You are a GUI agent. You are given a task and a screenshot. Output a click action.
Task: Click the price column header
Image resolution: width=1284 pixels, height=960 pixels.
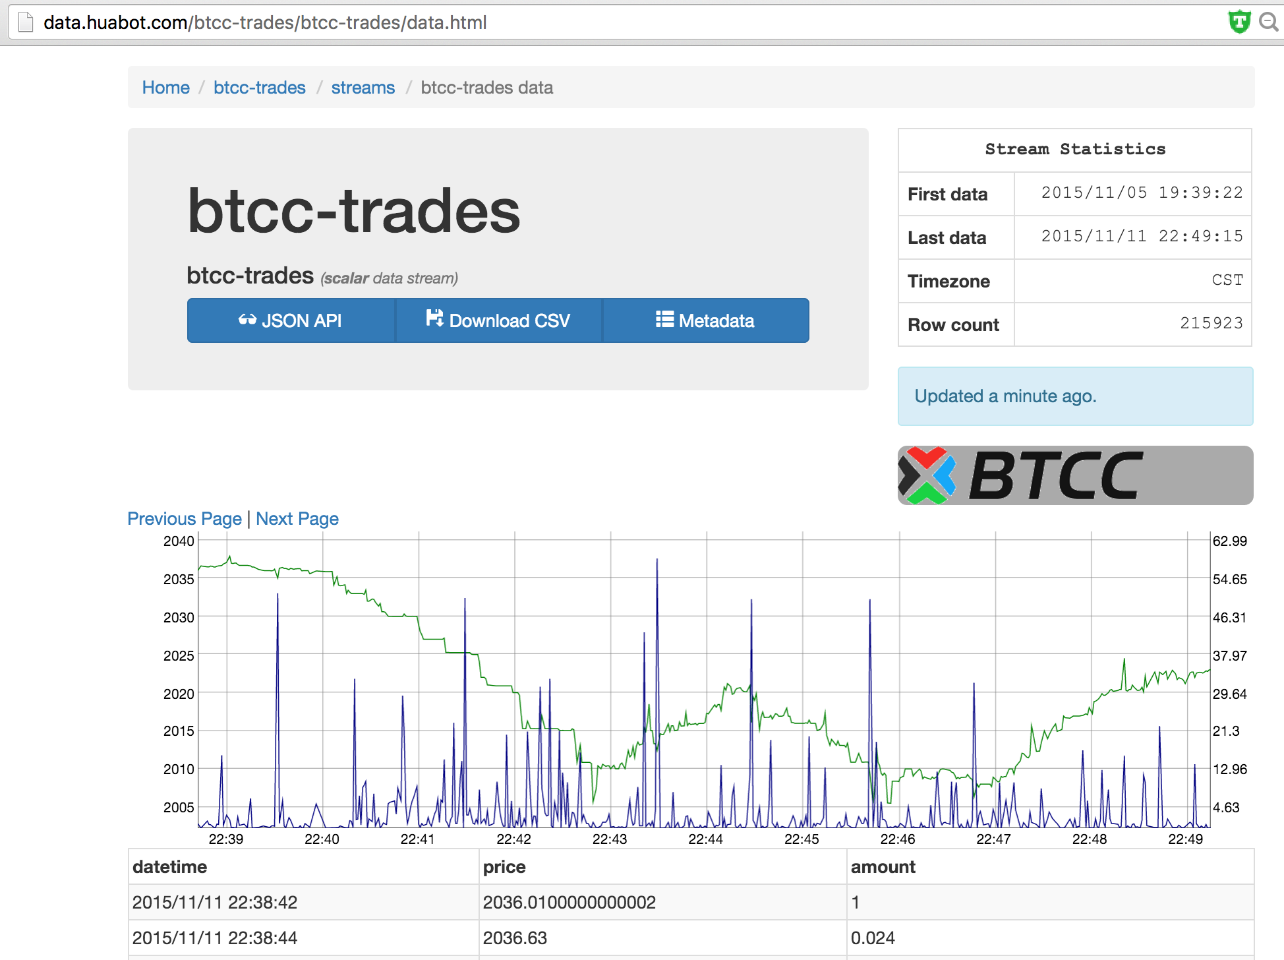pos(504,867)
